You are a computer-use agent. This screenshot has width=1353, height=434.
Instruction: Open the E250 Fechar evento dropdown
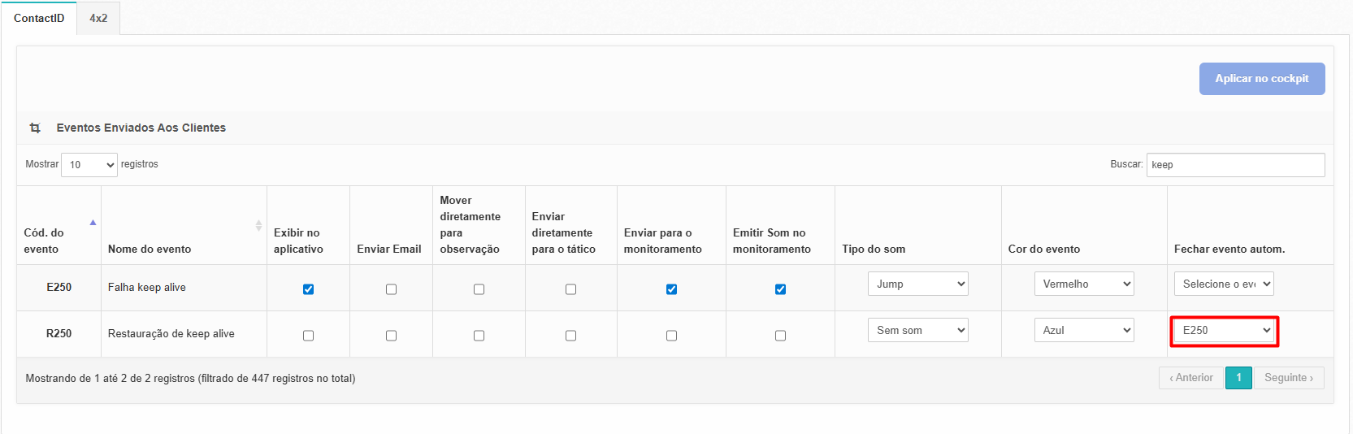point(1224,331)
